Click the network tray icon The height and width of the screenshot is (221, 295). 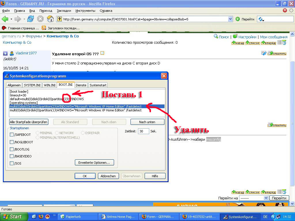(x=278, y=217)
